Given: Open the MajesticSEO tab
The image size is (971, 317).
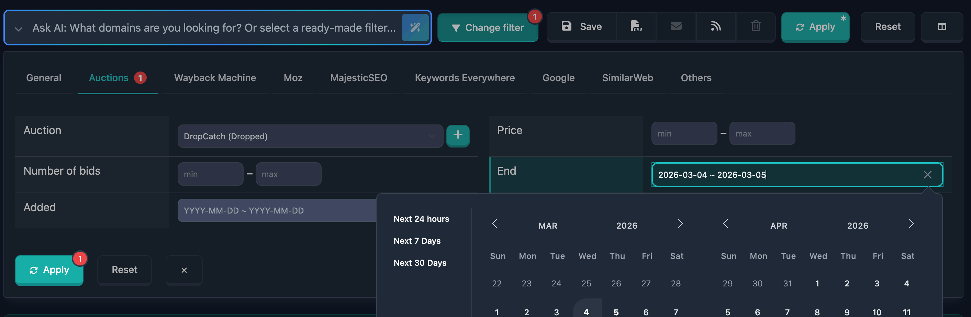Looking at the screenshot, I should click(358, 78).
